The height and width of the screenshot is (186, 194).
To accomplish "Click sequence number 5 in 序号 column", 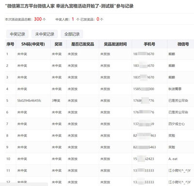I will click(7, 101).
